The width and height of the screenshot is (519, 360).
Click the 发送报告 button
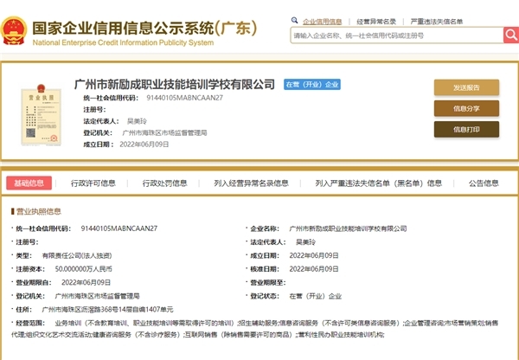coord(466,87)
